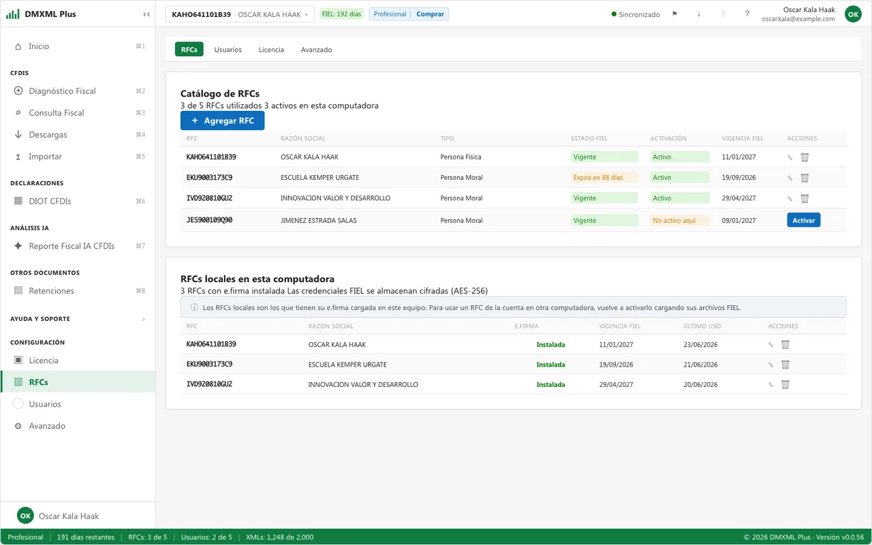Delete local RFC last used 23/06/2026

point(785,345)
